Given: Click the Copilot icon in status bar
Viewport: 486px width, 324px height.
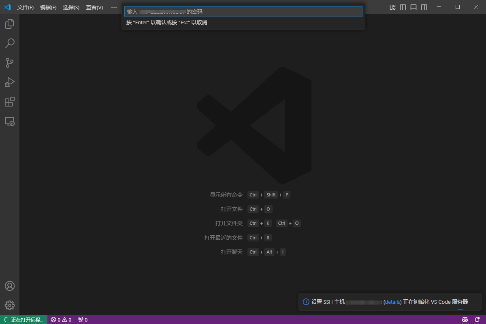Looking at the screenshot, I should tap(465, 320).
